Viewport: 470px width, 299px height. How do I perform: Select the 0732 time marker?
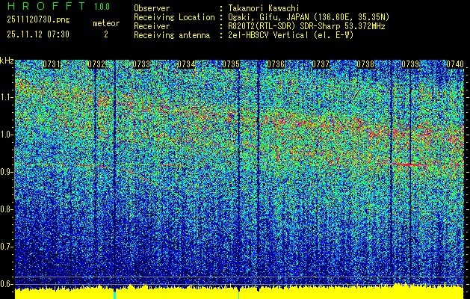97,65
